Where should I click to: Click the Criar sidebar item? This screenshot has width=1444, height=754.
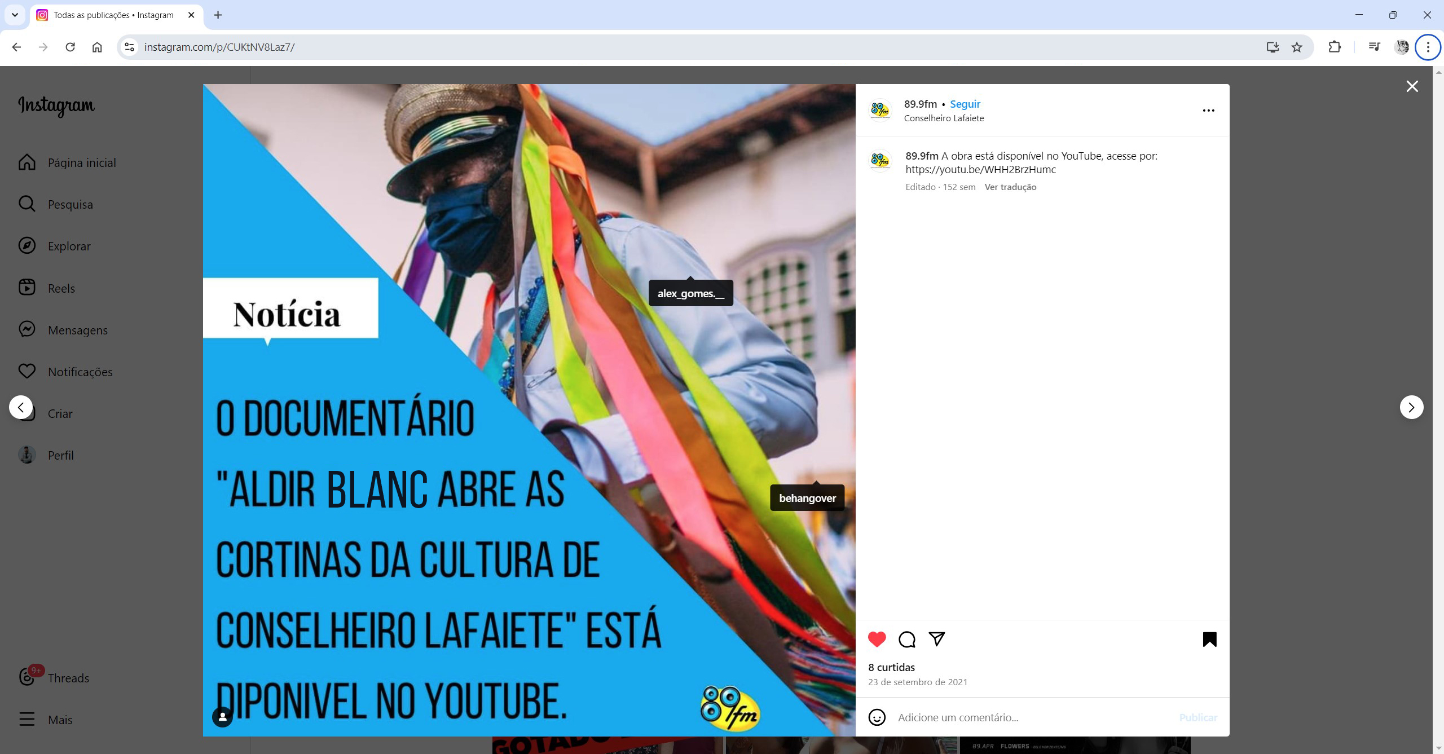tap(60, 413)
